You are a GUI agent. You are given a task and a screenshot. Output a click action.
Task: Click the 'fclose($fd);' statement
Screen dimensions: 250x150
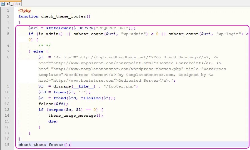point(53,104)
